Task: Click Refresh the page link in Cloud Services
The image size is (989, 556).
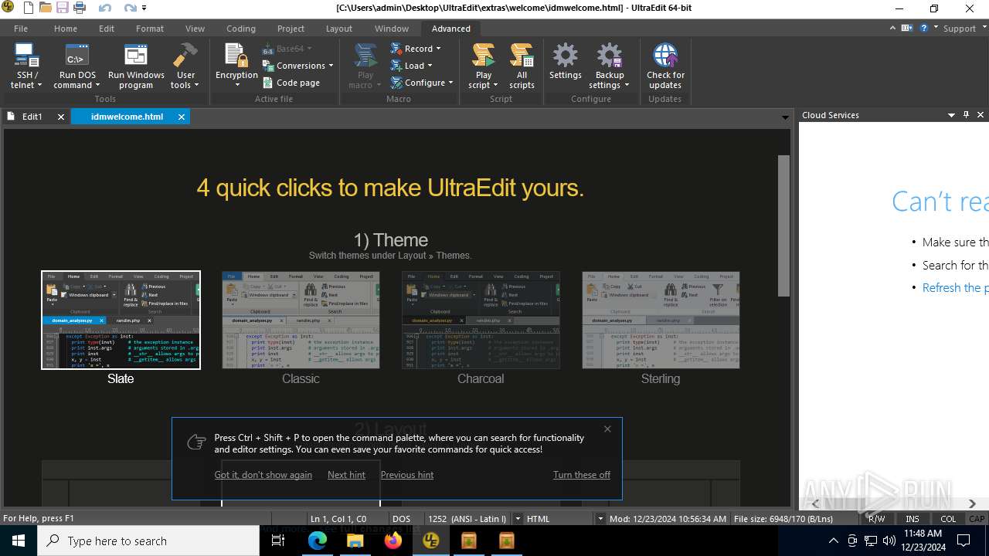Action: coord(955,287)
